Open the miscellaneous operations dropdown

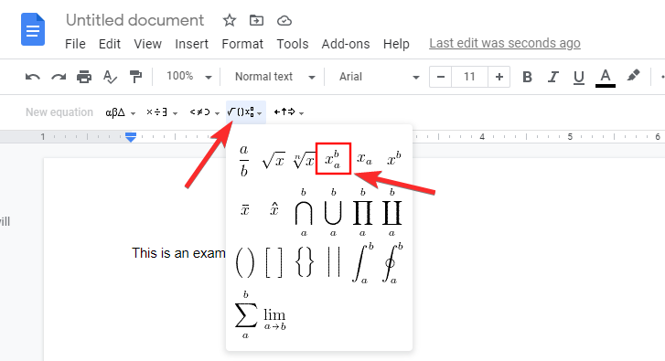[x=162, y=112]
